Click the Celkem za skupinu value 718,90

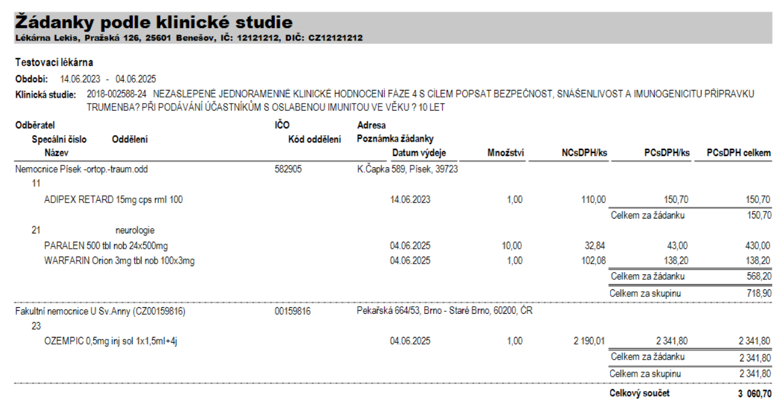[759, 293]
